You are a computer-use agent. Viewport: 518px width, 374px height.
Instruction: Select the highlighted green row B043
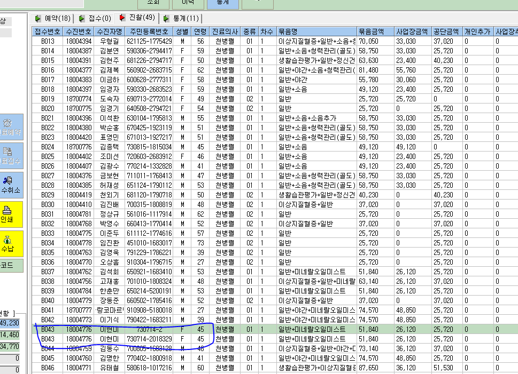275,329
